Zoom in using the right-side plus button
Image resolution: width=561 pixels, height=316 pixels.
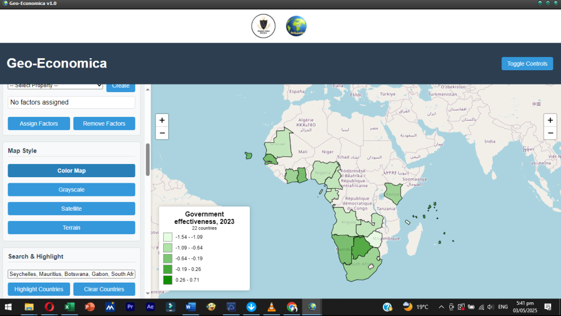click(549, 120)
